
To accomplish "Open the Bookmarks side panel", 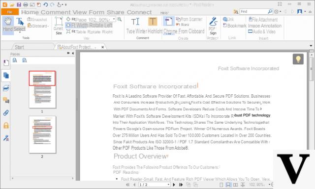I will (x=6, y=63).
